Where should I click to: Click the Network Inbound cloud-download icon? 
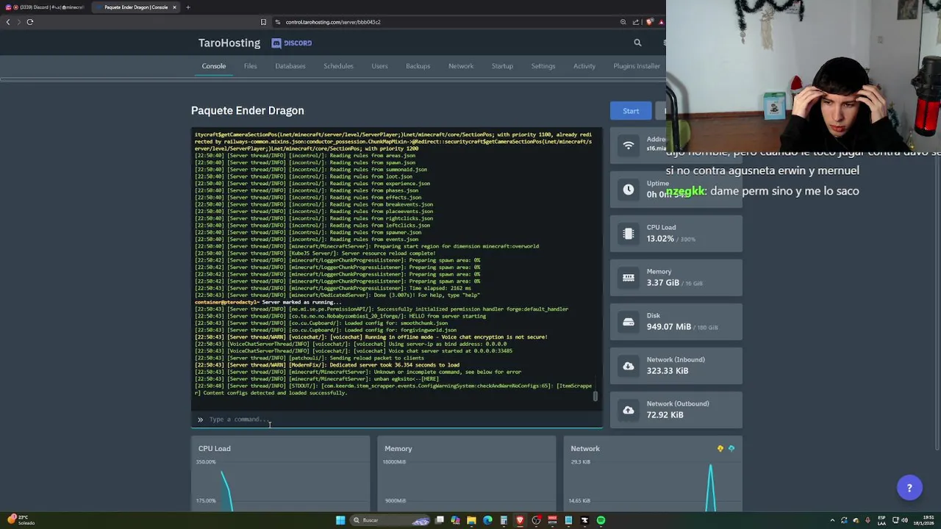tap(628, 366)
